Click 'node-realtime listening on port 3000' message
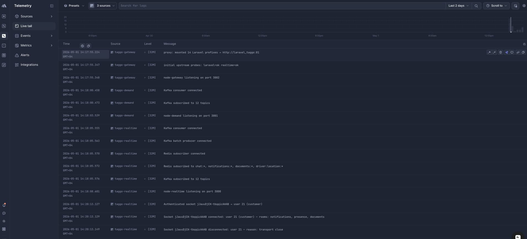 192,191
